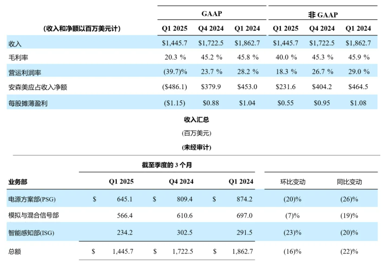Select the (19)% year-over-year change
The image size is (384, 264).
(349, 216)
